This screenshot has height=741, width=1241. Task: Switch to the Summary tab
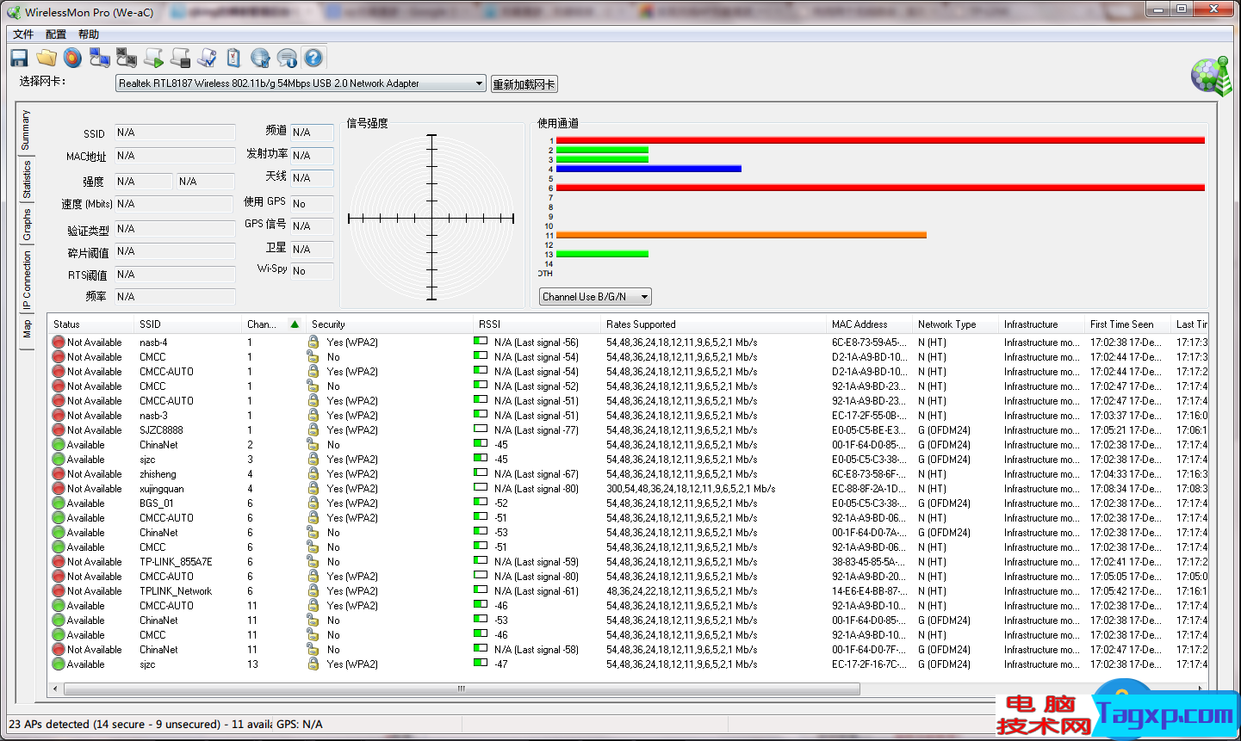point(26,130)
